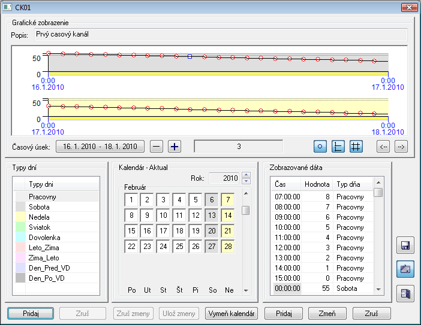Toggle the axis display button
The width and height of the screenshot is (421, 325).
[338, 147]
